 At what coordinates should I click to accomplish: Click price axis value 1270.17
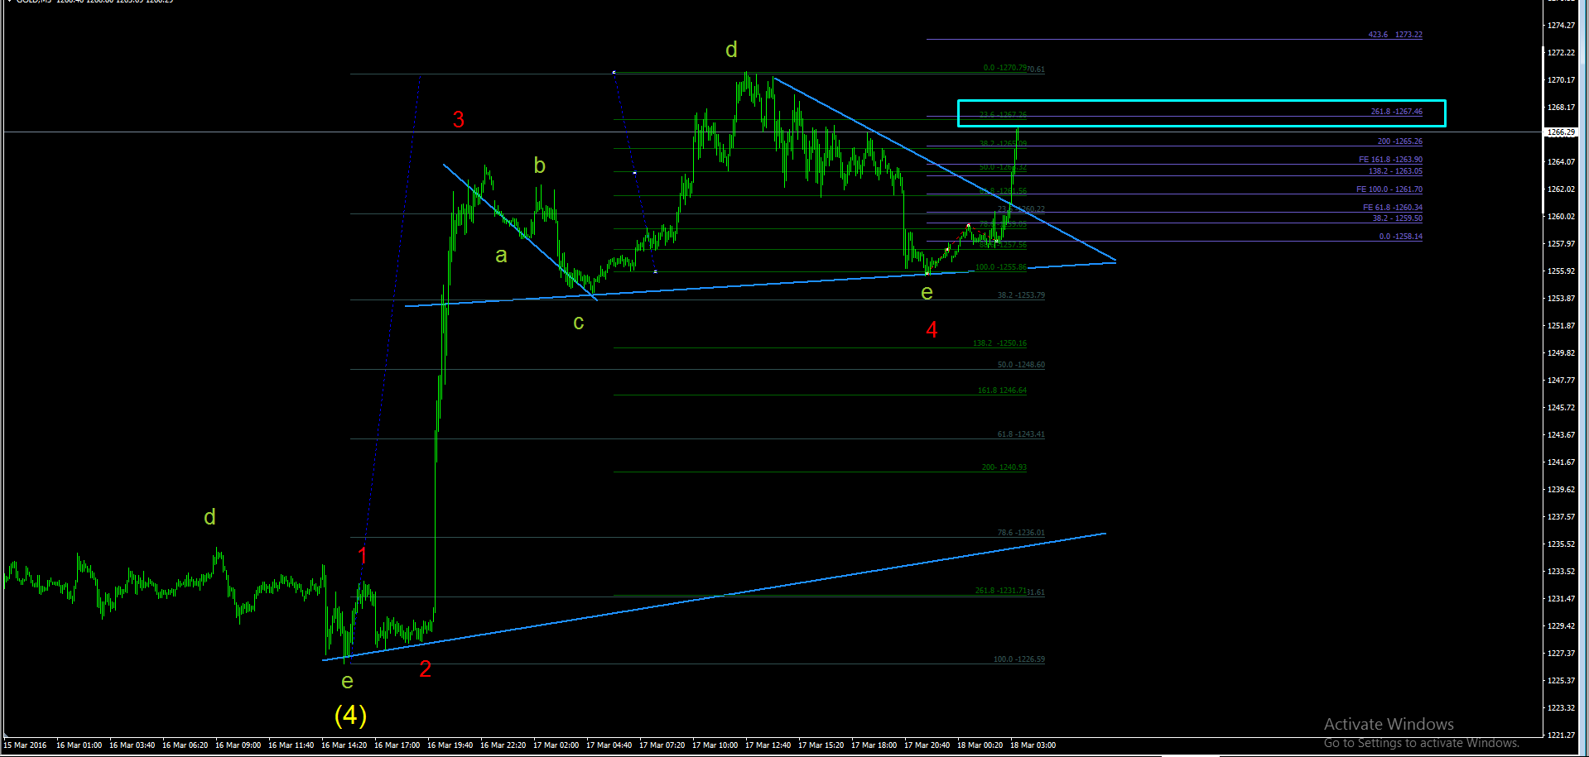coord(1561,80)
